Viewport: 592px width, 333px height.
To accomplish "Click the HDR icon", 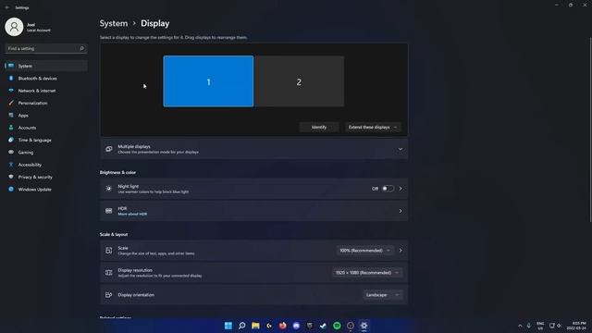I will pos(109,211).
